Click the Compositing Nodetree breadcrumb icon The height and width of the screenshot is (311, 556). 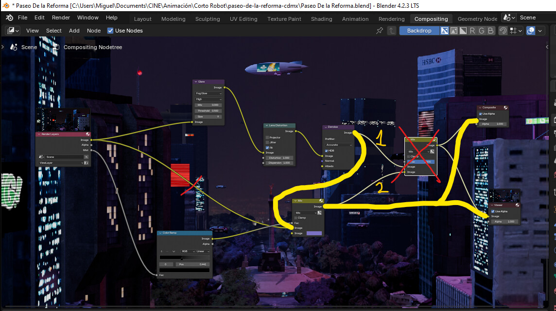(x=56, y=47)
